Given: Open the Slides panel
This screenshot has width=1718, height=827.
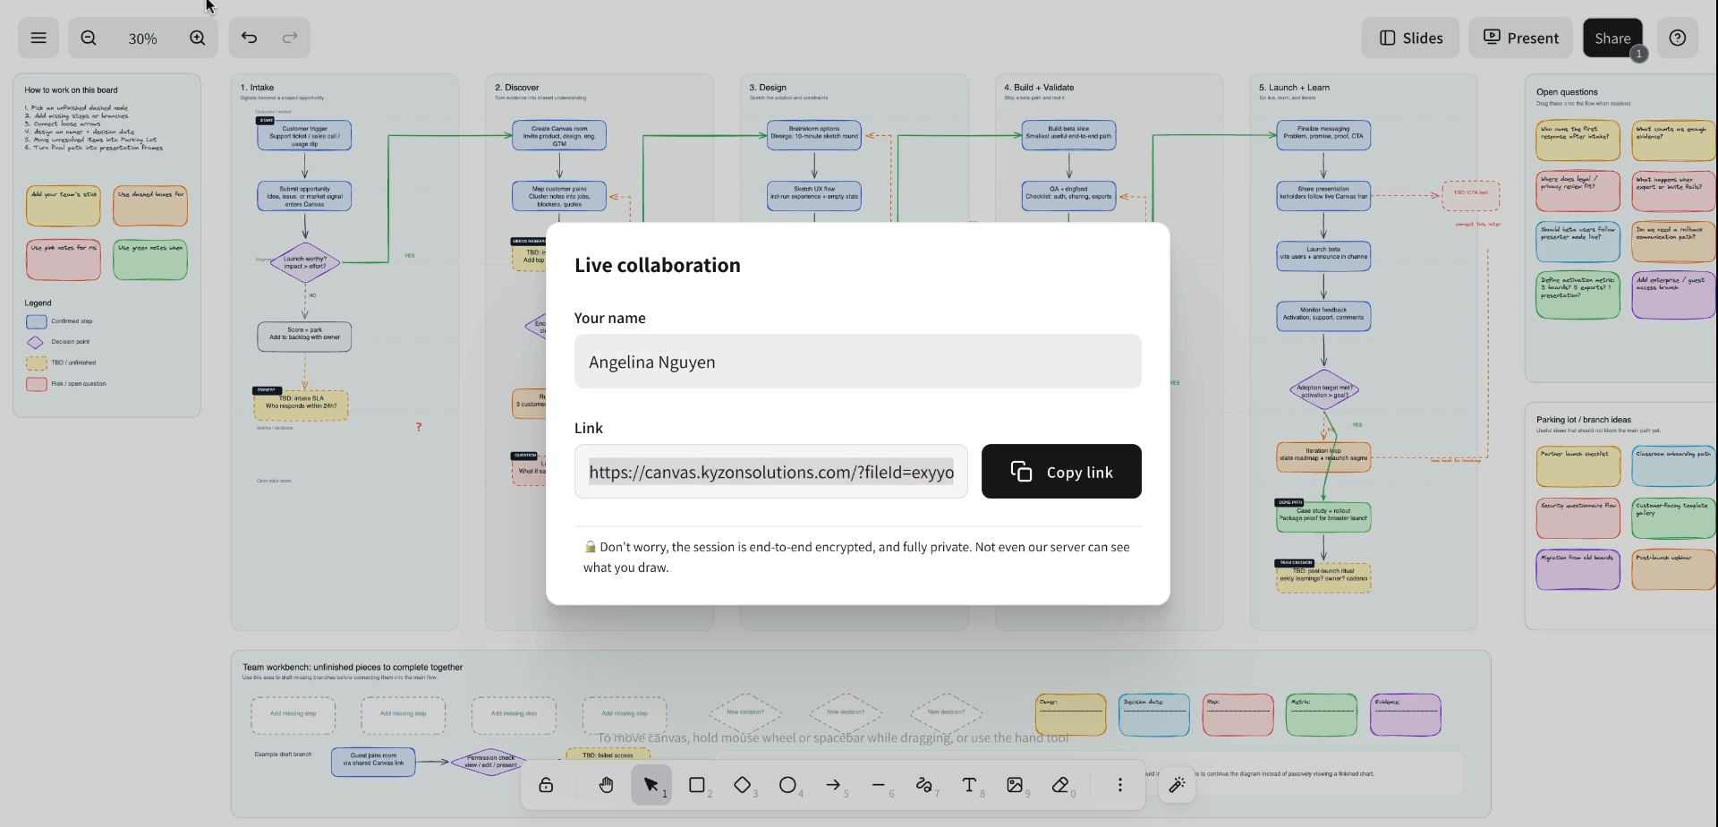Looking at the screenshot, I should 1410,38.
